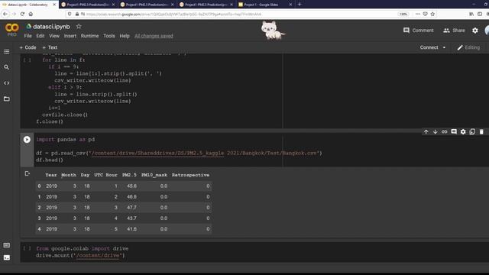This screenshot has width=489, height=275.
Task: Open the table of contents sidebar
Action: [7, 51]
